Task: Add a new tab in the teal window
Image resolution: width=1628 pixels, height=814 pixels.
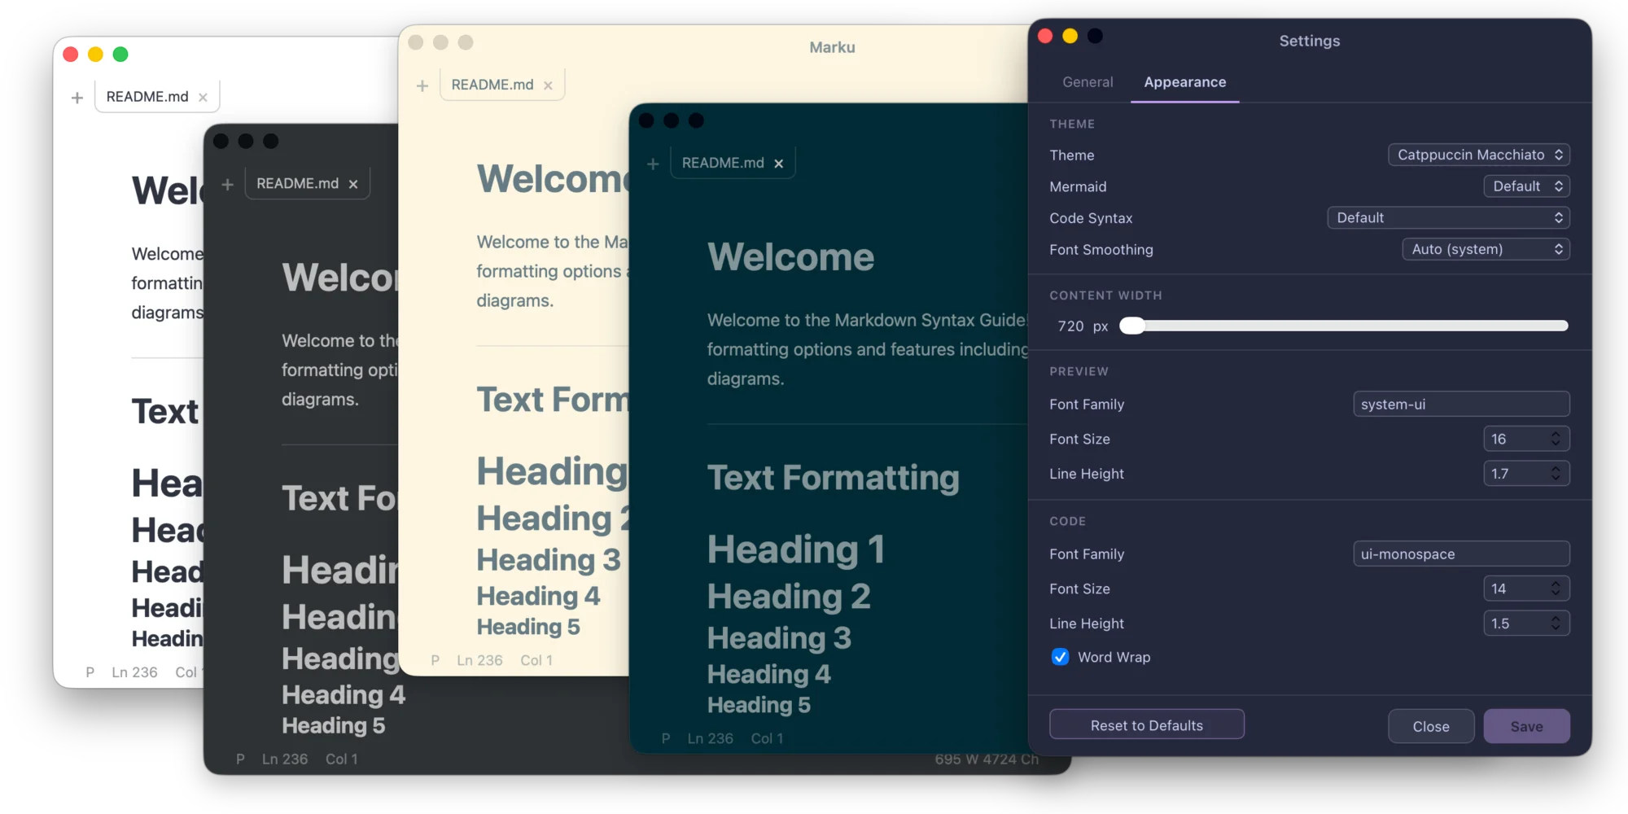Action: coord(653,164)
